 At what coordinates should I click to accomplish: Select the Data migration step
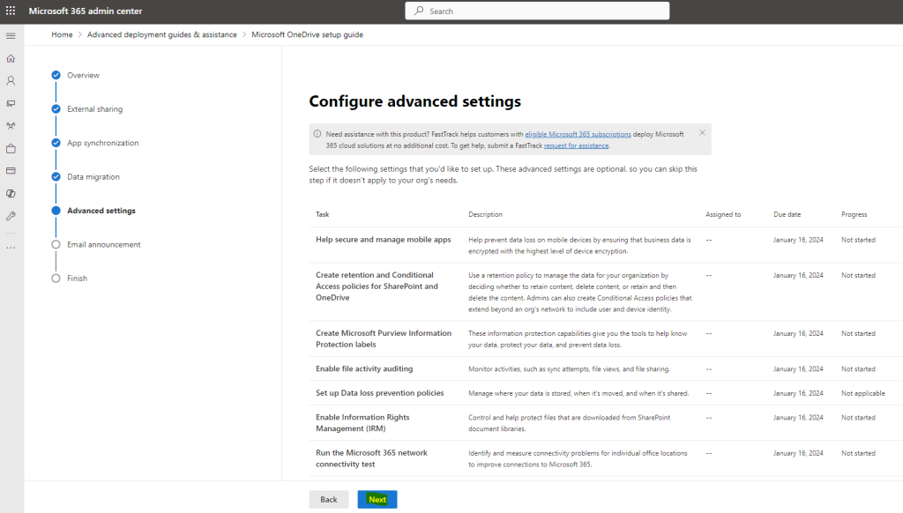click(x=93, y=177)
